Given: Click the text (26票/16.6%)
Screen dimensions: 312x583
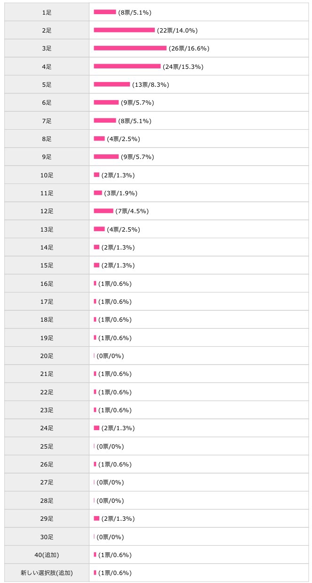Looking at the screenshot, I should (189, 49).
